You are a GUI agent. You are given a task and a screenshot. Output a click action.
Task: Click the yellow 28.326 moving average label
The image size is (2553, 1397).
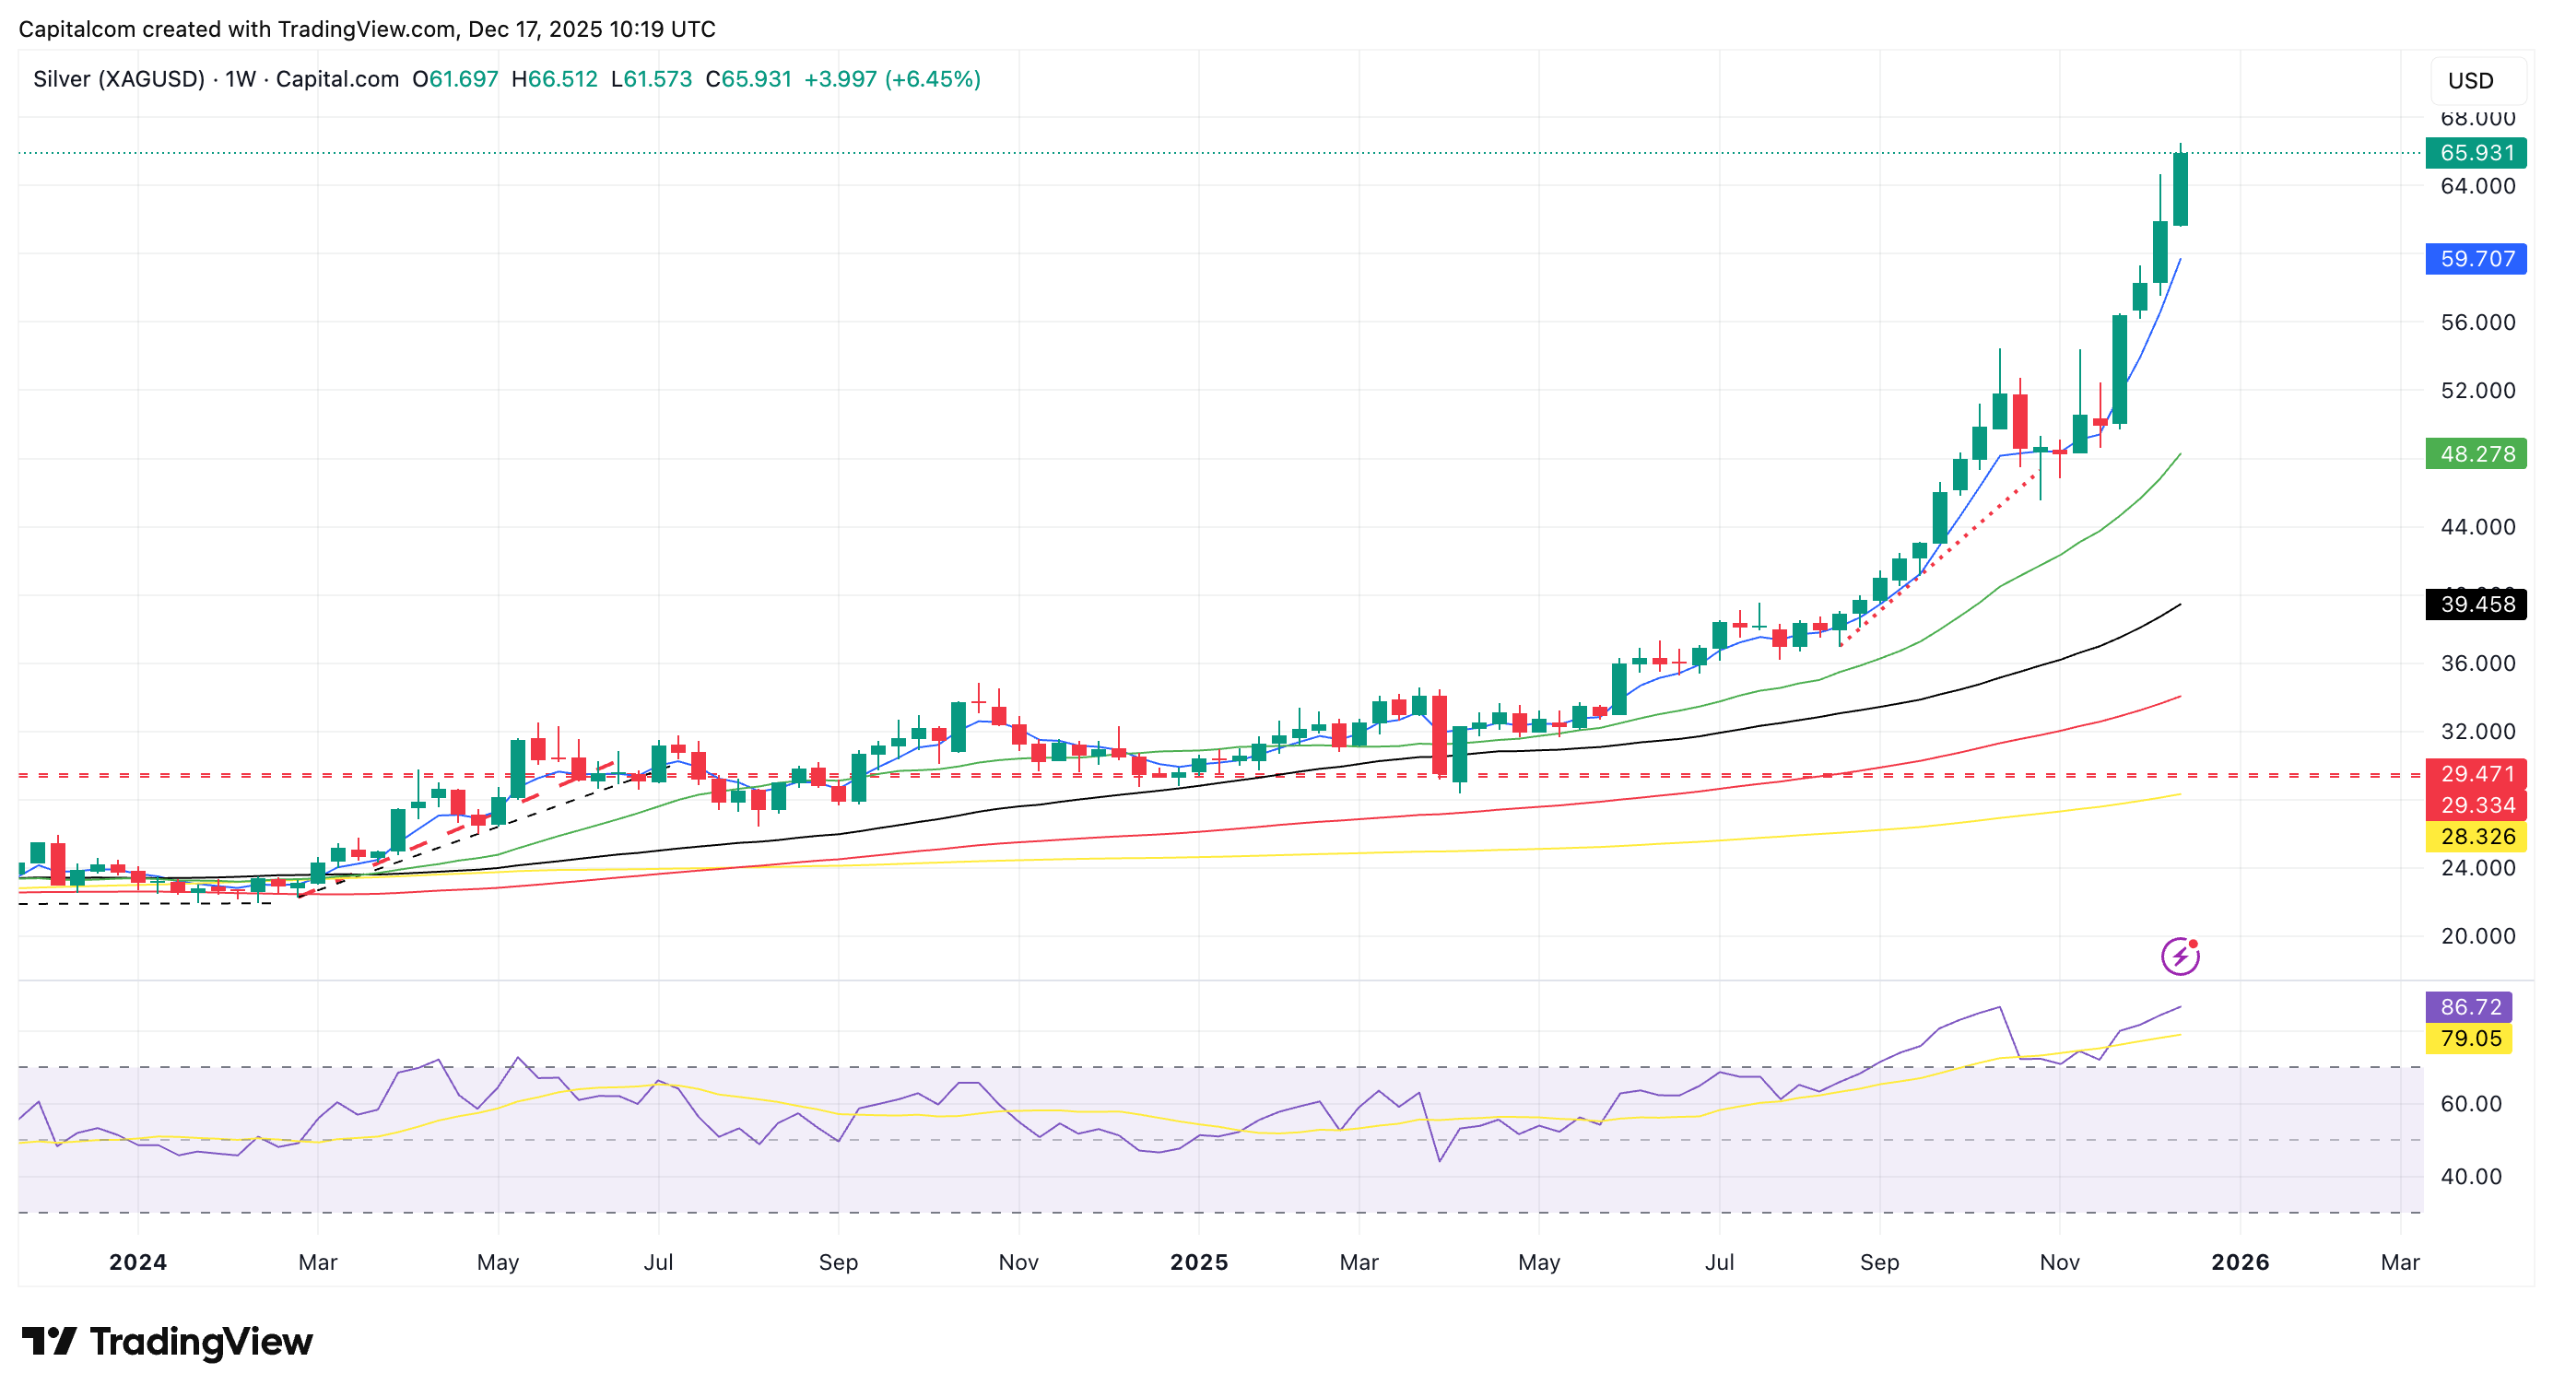click(x=2475, y=836)
